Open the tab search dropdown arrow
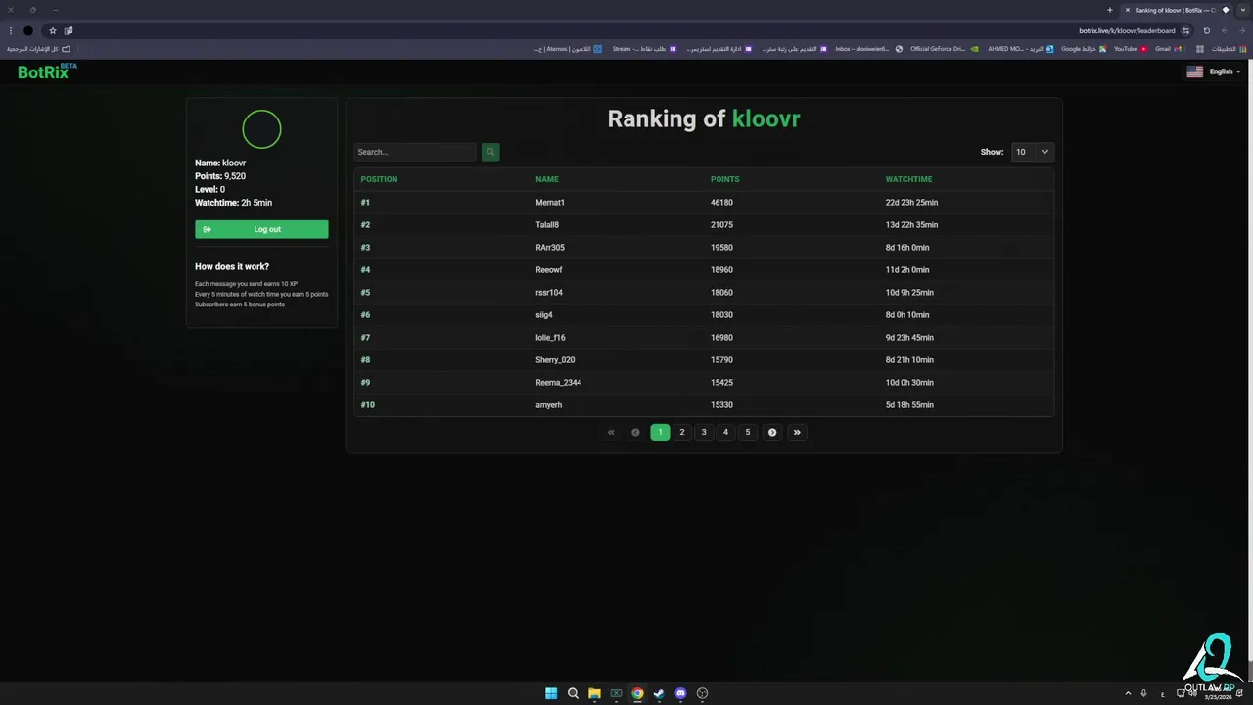The image size is (1253, 705). (x=1243, y=10)
